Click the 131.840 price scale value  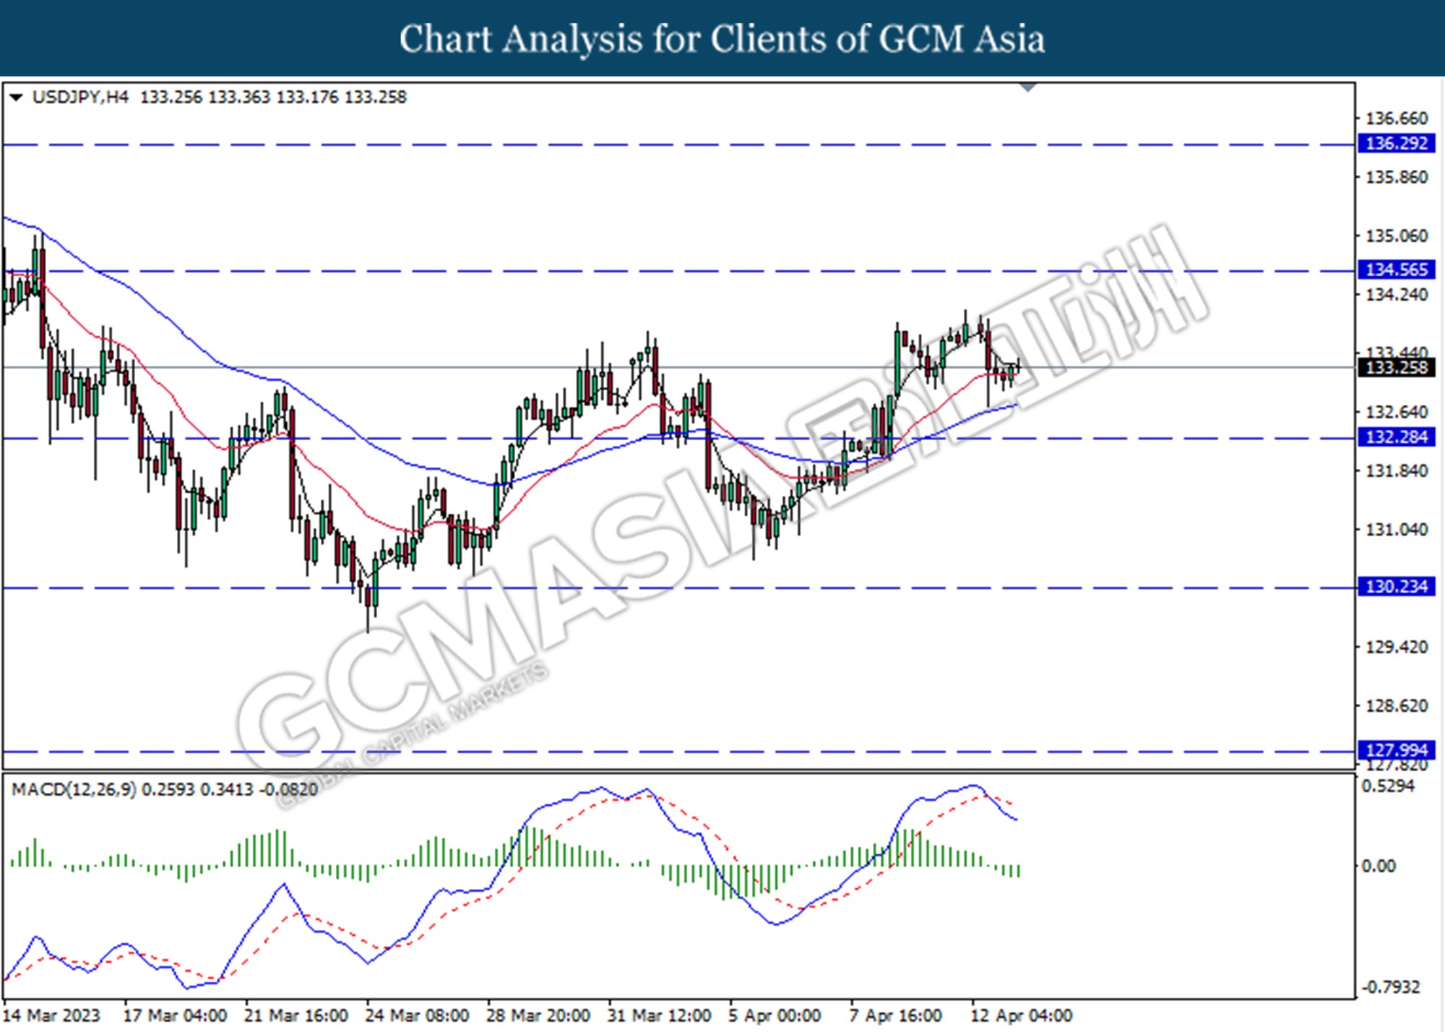pyautogui.click(x=1397, y=471)
